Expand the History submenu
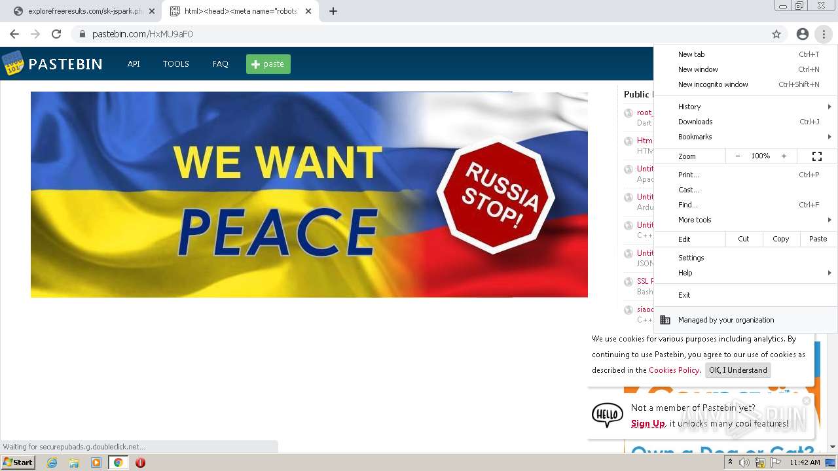 (746, 107)
